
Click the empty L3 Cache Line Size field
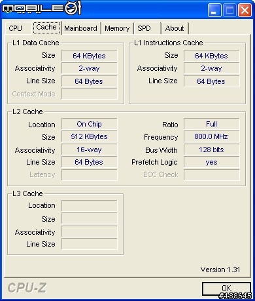pos(89,244)
